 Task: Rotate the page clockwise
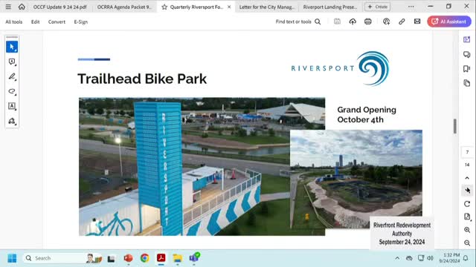pos(467,204)
